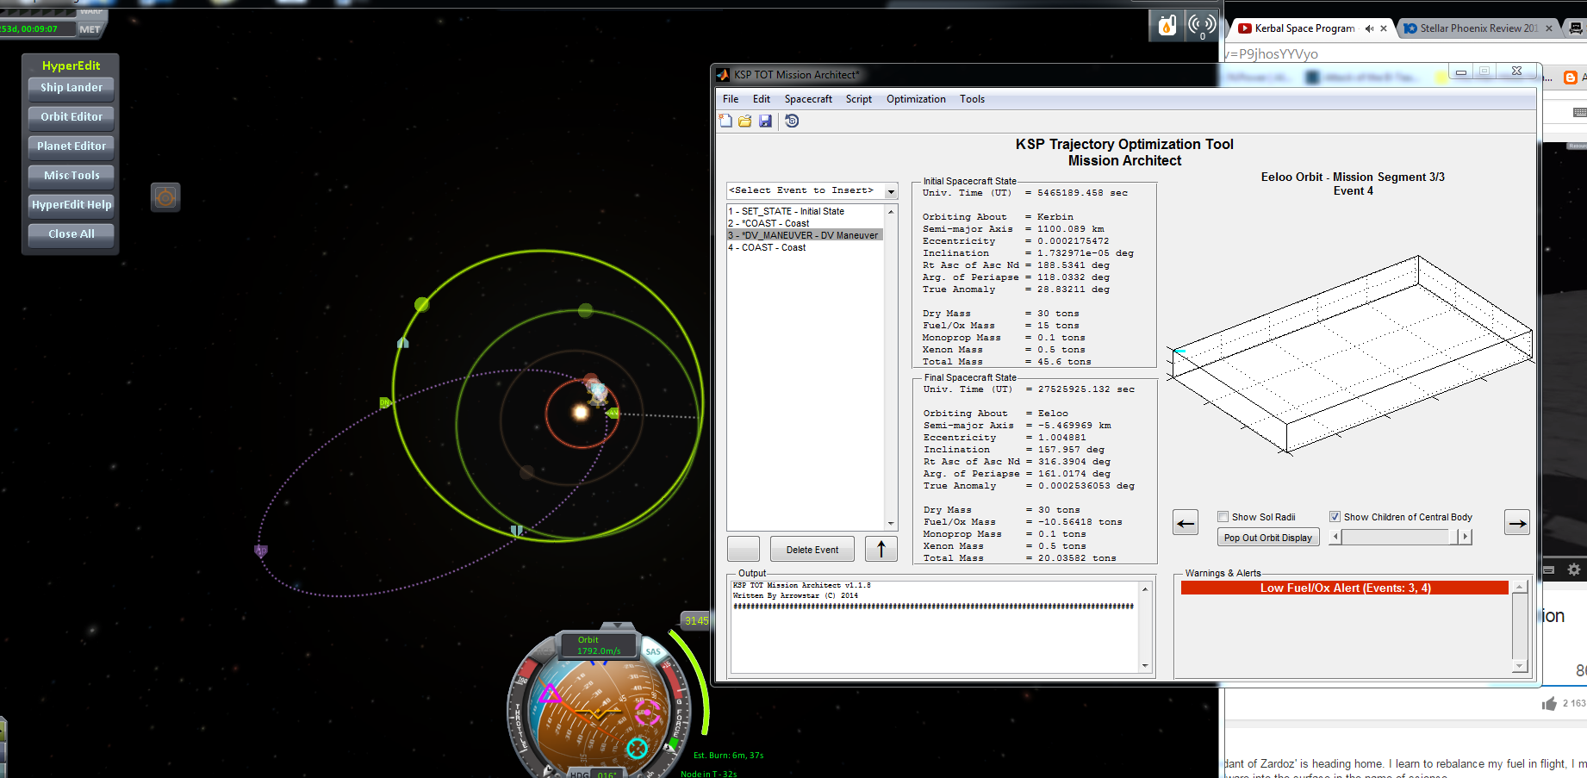Viewport: 1587px width, 778px height.
Task: Click the MET mission time label
Action: point(90,29)
